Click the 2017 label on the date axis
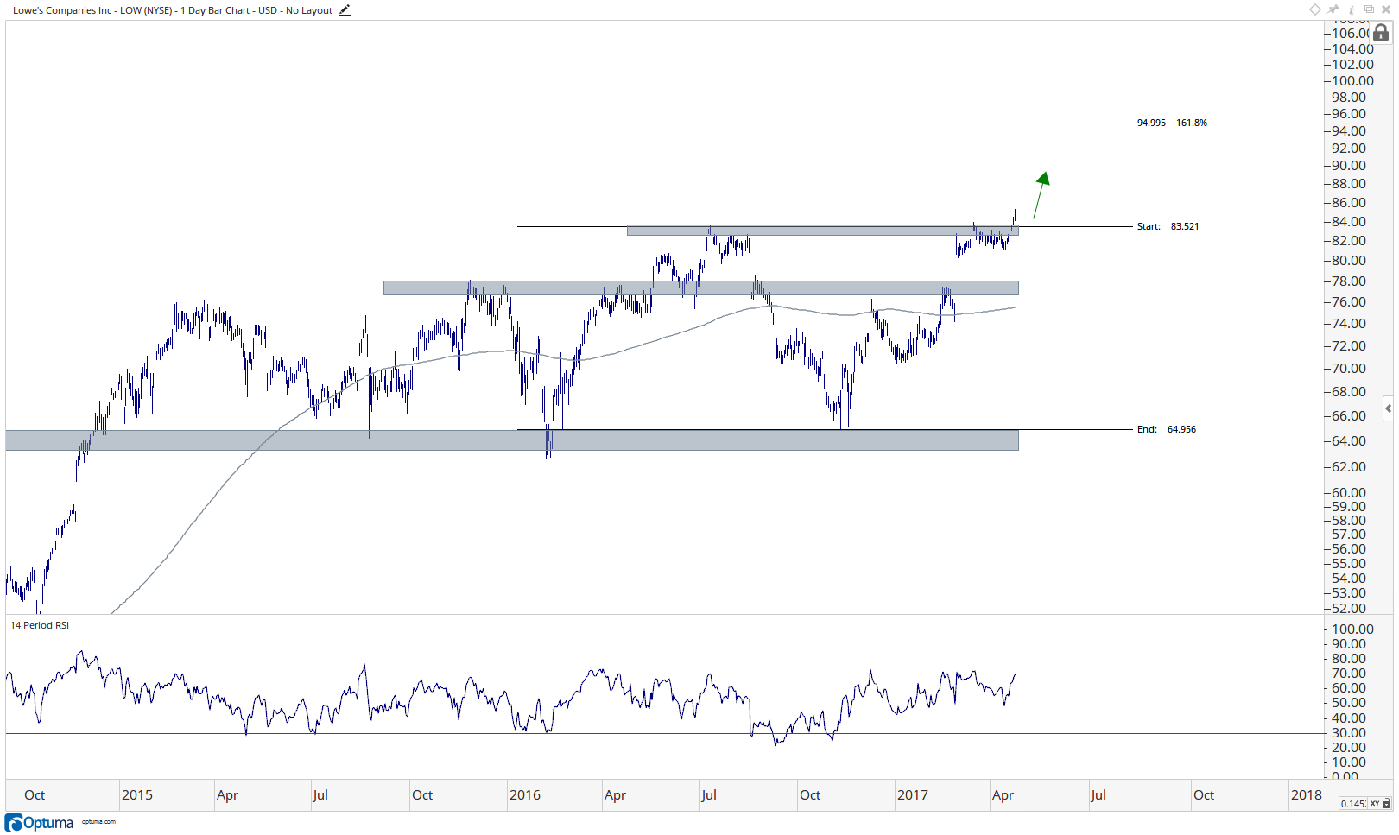 [x=913, y=794]
